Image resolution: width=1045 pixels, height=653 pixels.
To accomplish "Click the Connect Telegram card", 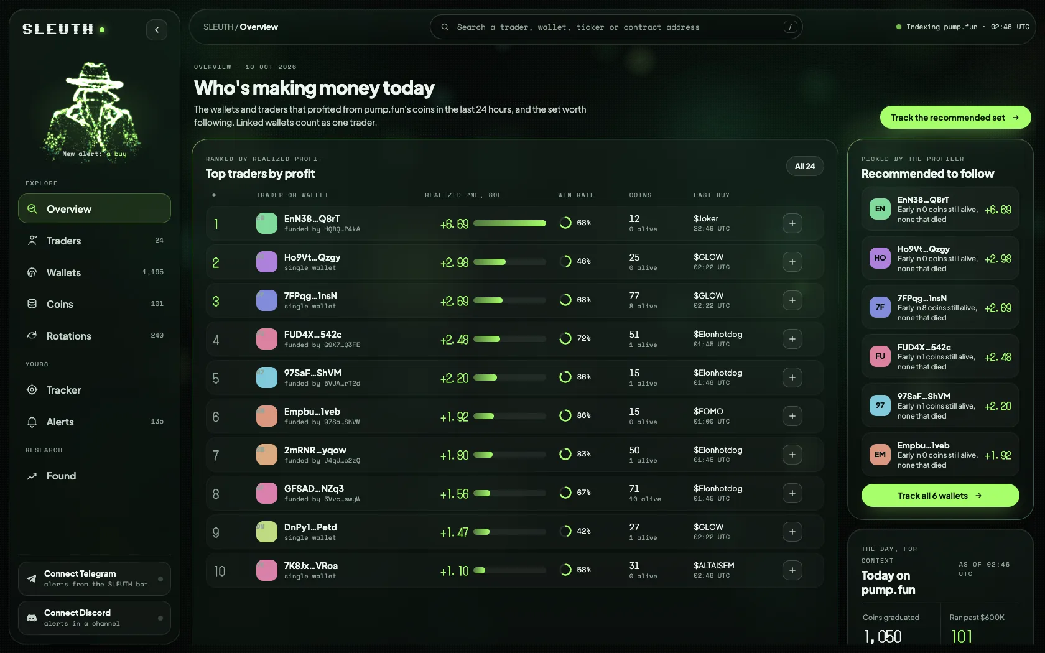I will [x=95, y=578].
